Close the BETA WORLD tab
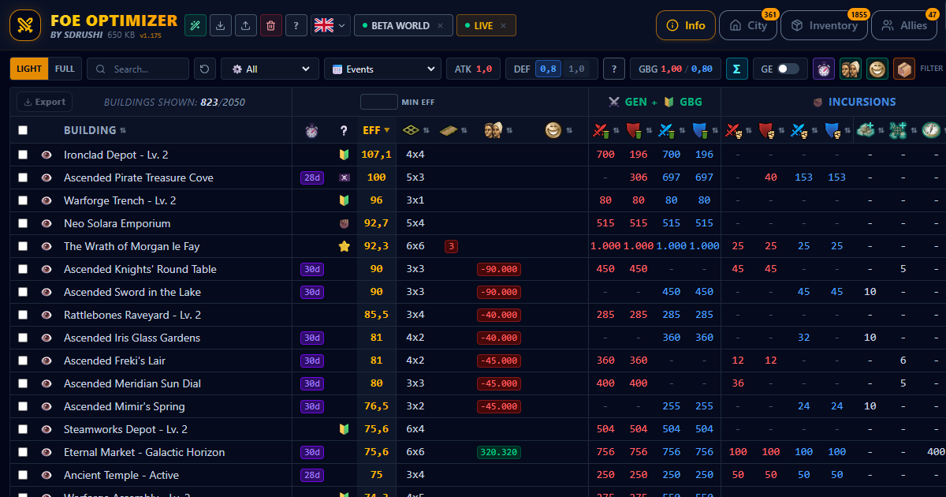 440,26
